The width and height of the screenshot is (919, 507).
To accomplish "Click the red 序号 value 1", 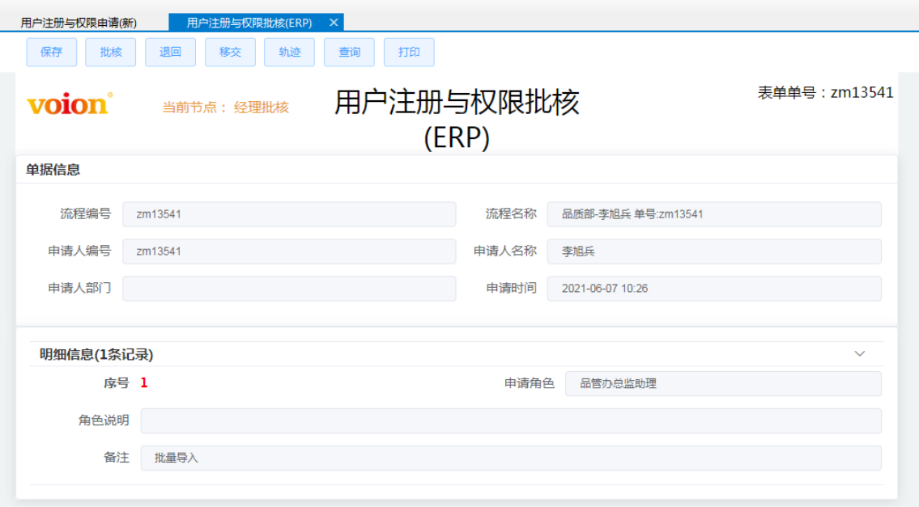I will click(x=143, y=383).
